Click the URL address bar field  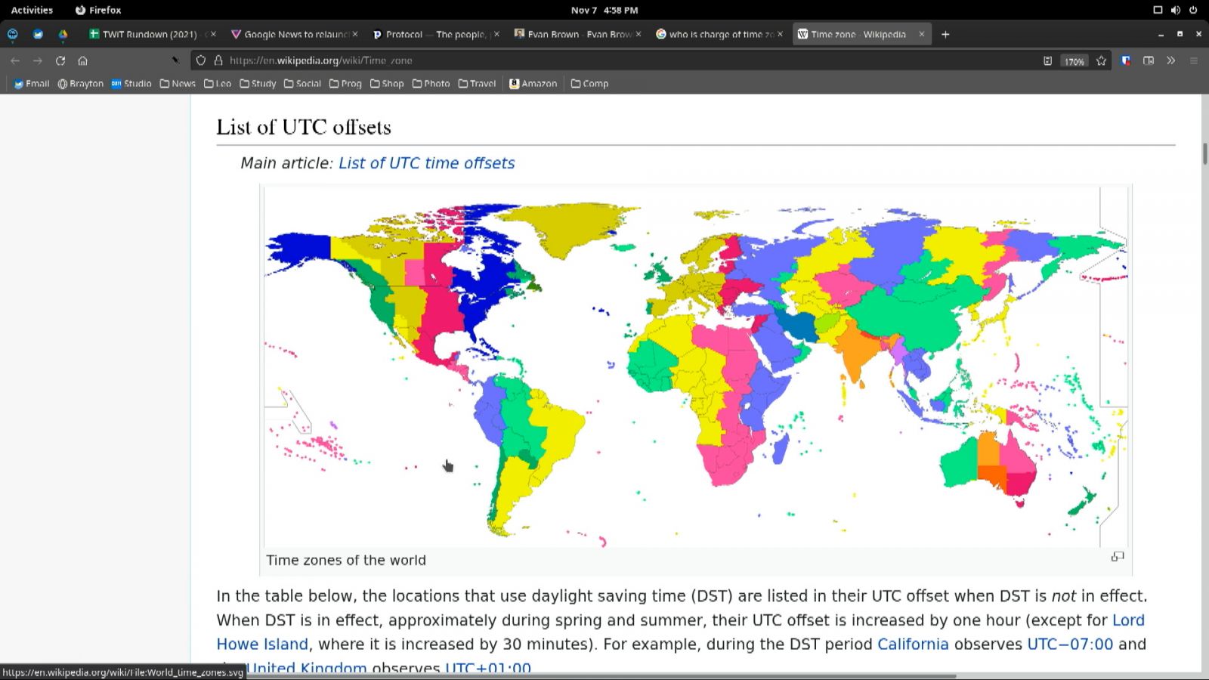(x=604, y=60)
